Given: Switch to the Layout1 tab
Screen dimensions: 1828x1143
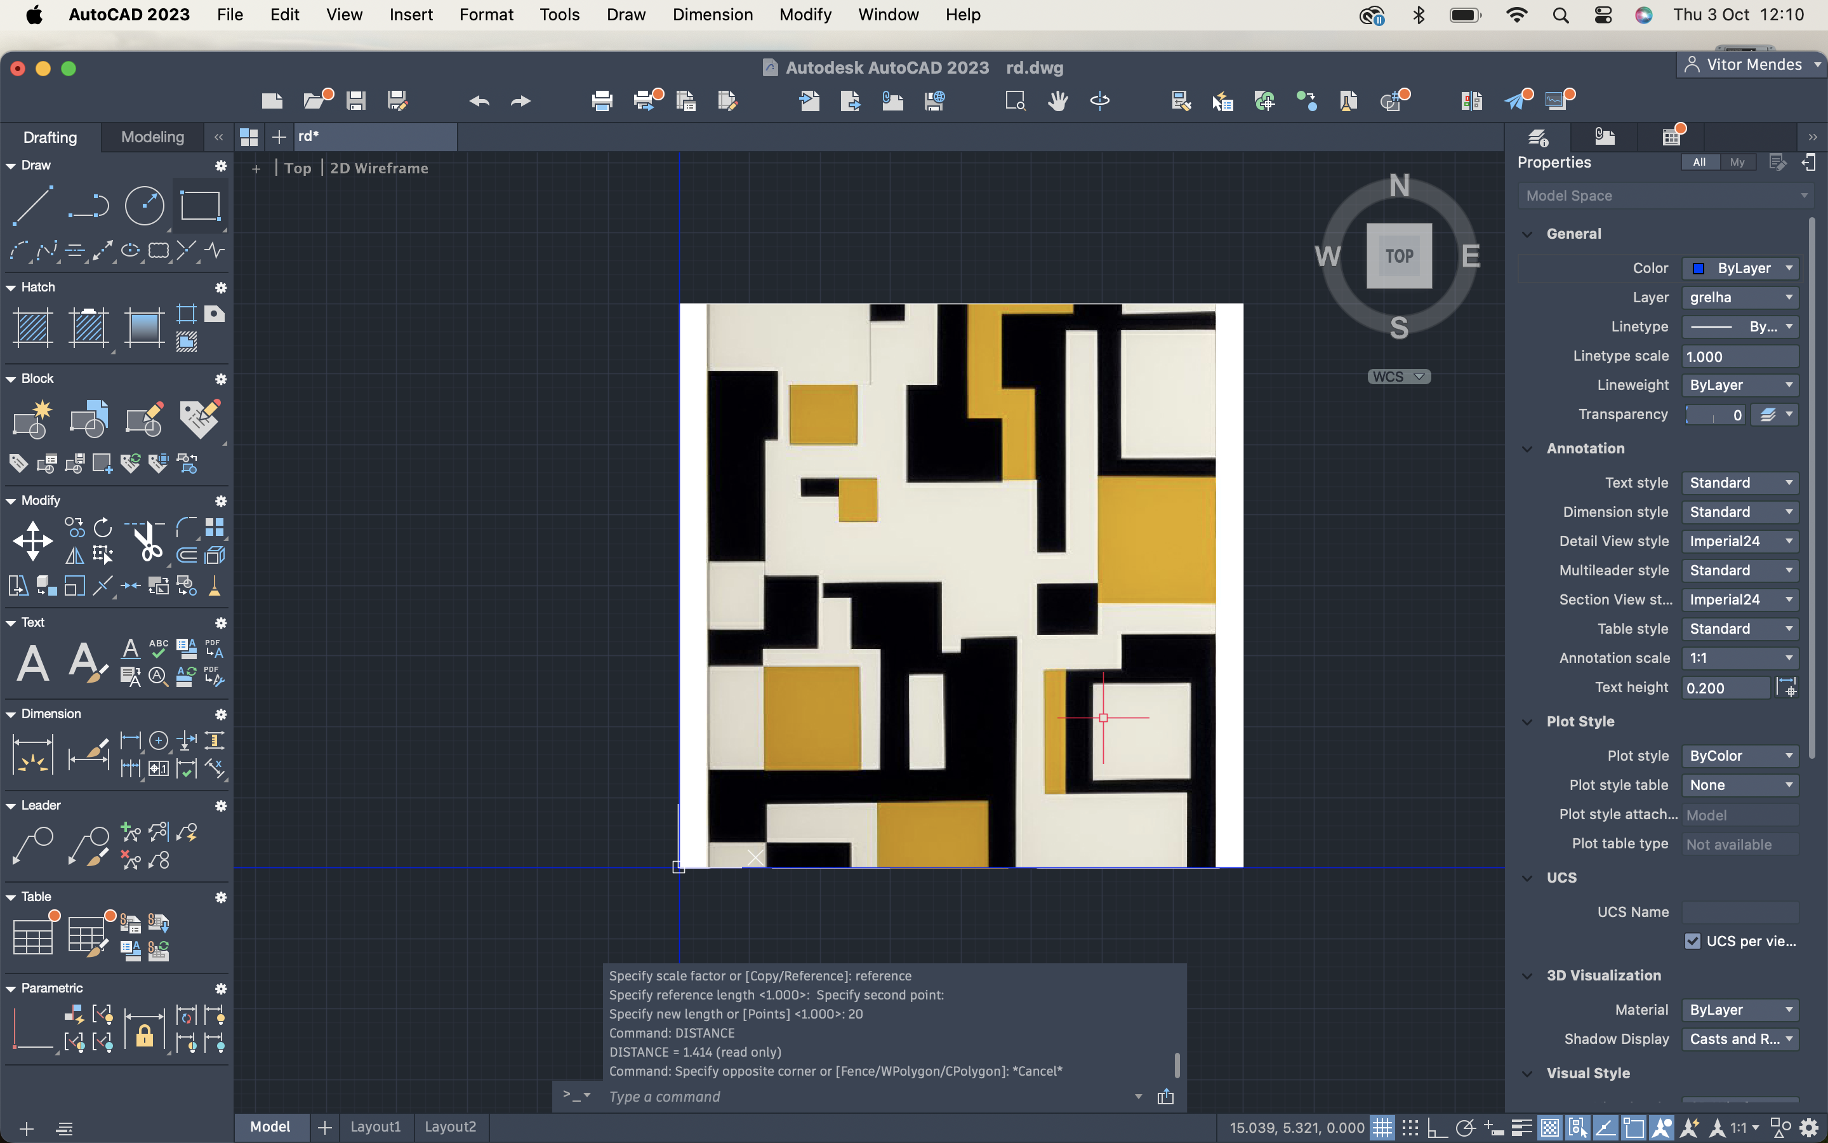Looking at the screenshot, I should (x=375, y=1126).
